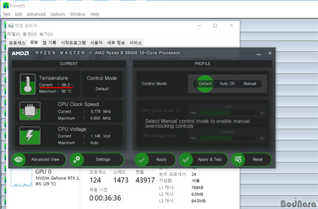Minimize the Ryzen Master window
The image size is (318, 209).
tap(259, 53)
